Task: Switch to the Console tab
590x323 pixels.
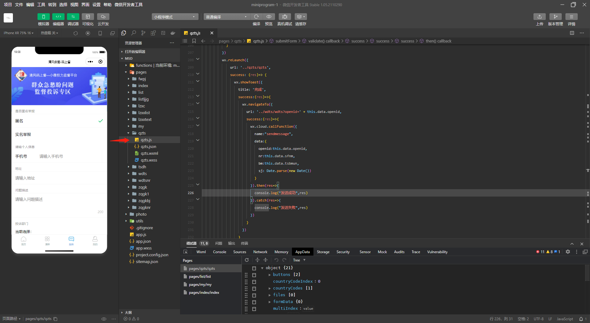Action: coord(219,252)
